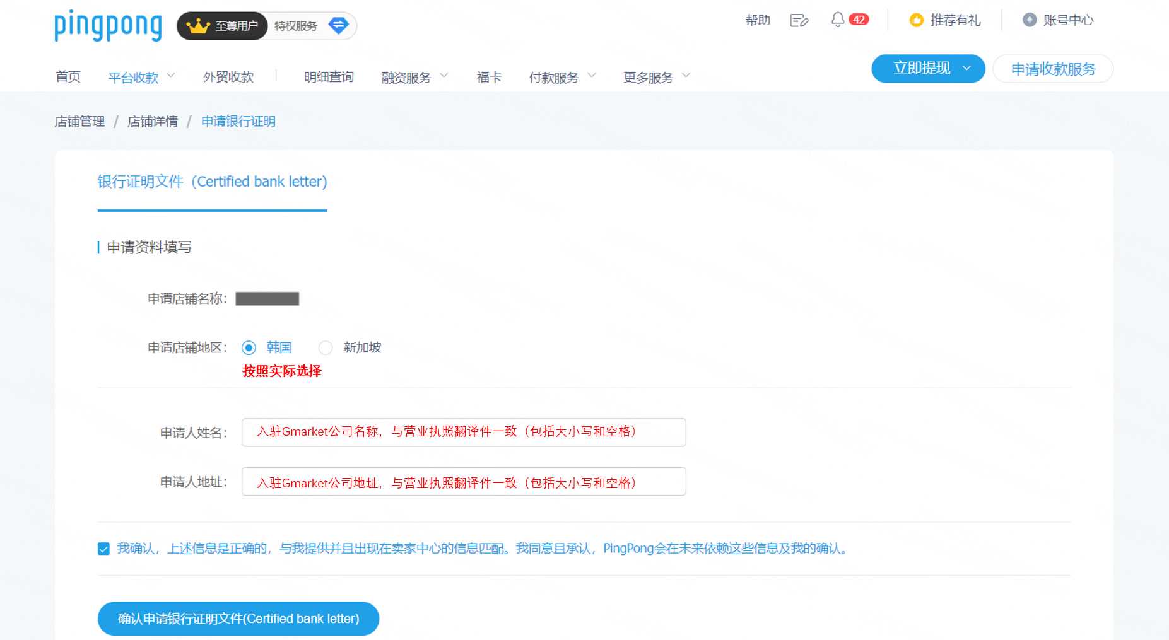Open 福卡 menu item
The width and height of the screenshot is (1169, 640).
tap(489, 77)
